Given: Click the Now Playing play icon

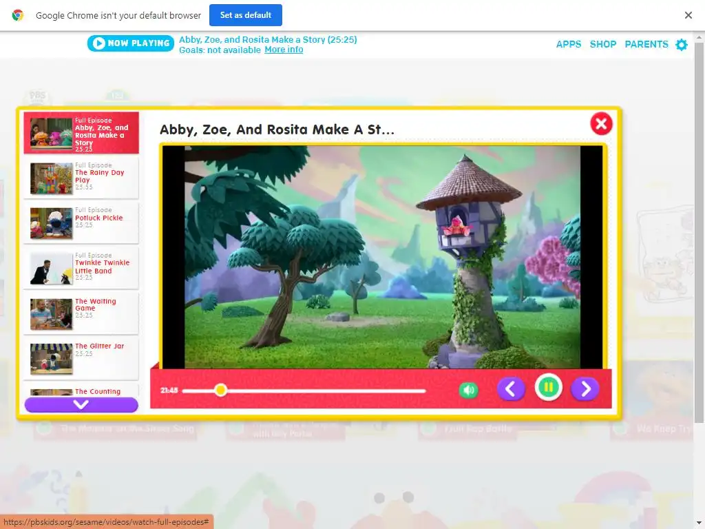Looking at the screenshot, I should point(98,43).
